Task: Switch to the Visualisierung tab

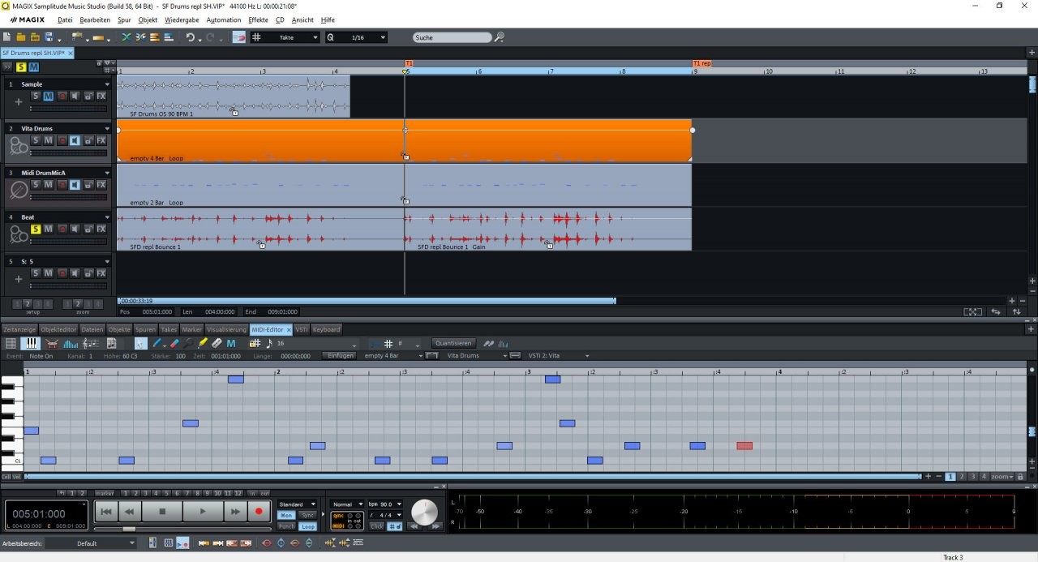Action: (x=226, y=329)
